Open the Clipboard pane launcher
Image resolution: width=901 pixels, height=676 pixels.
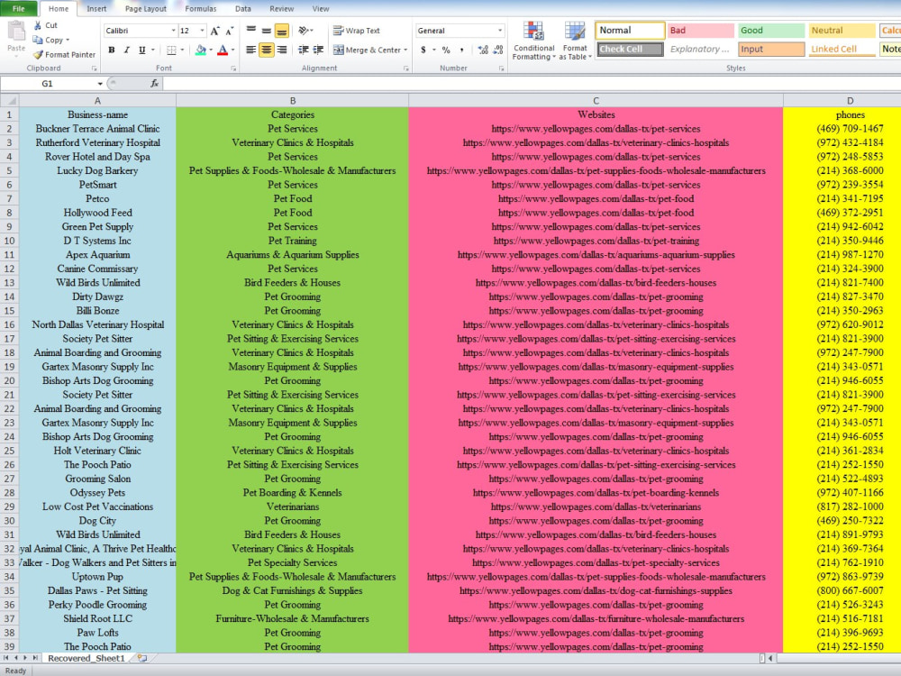click(94, 69)
